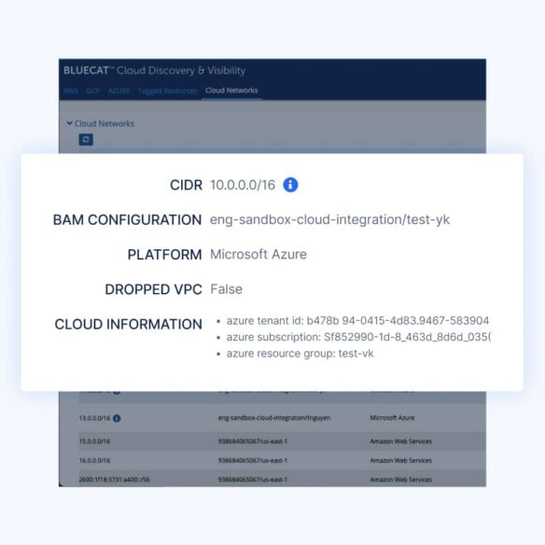Click the Microsoft Azure cell in 13.0.0.0/16 row

(x=392, y=418)
